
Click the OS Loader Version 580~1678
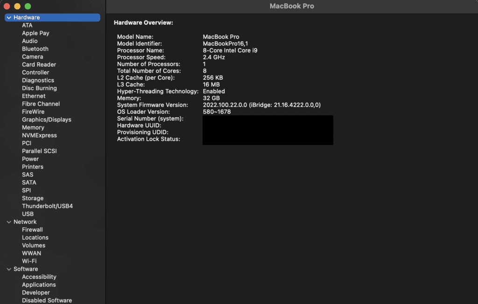pos(217,112)
